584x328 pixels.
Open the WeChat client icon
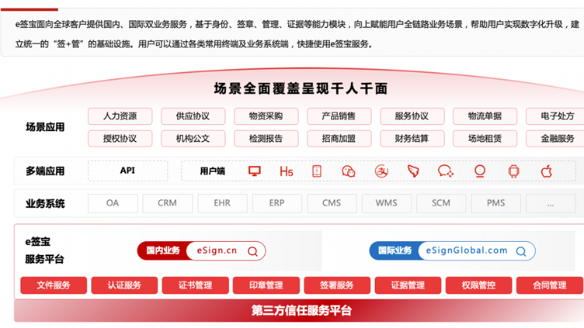[349, 171]
